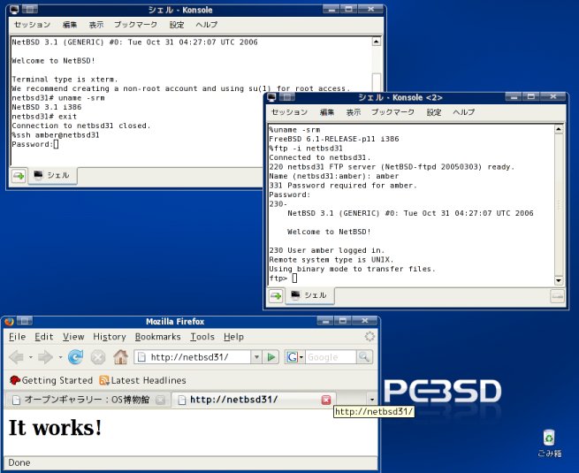The image size is (579, 473).
Task: Open Firefox File menu
Action: (x=17, y=337)
